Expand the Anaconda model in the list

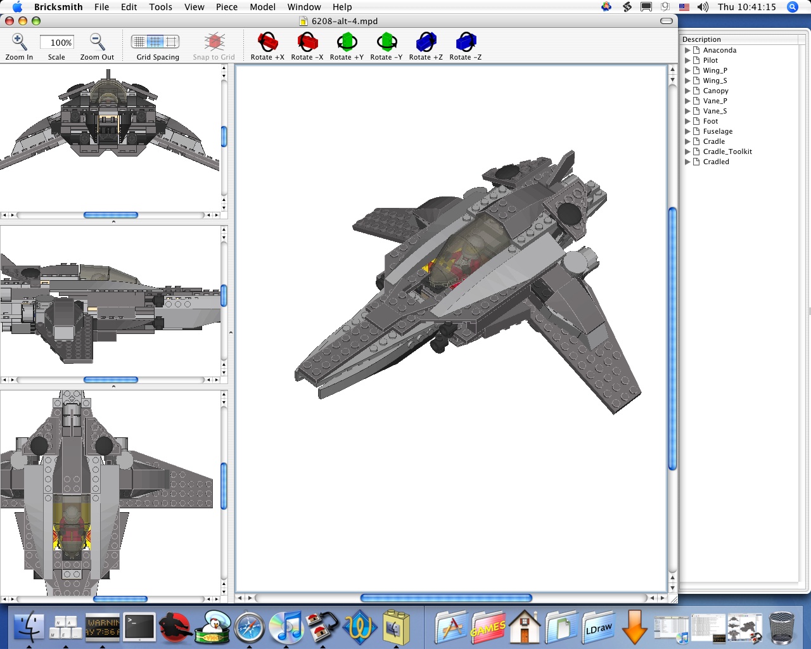(x=687, y=50)
